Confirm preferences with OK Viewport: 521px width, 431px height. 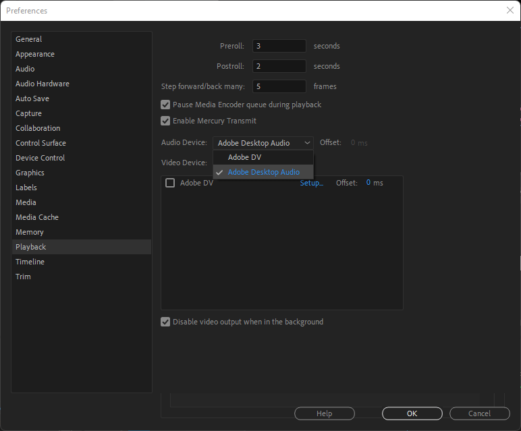coord(412,413)
